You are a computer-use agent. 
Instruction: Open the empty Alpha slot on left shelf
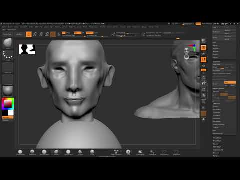click(8, 68)
